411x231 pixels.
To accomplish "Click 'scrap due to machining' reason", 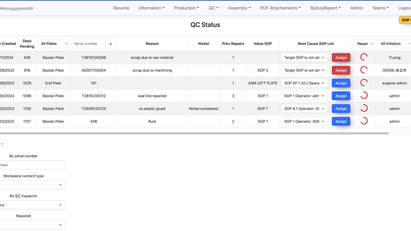I will pos(152,71).
